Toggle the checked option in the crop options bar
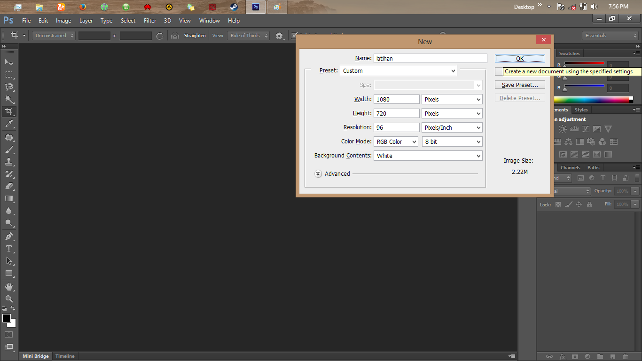Viewport: 642px width, 361px height. 295,35
